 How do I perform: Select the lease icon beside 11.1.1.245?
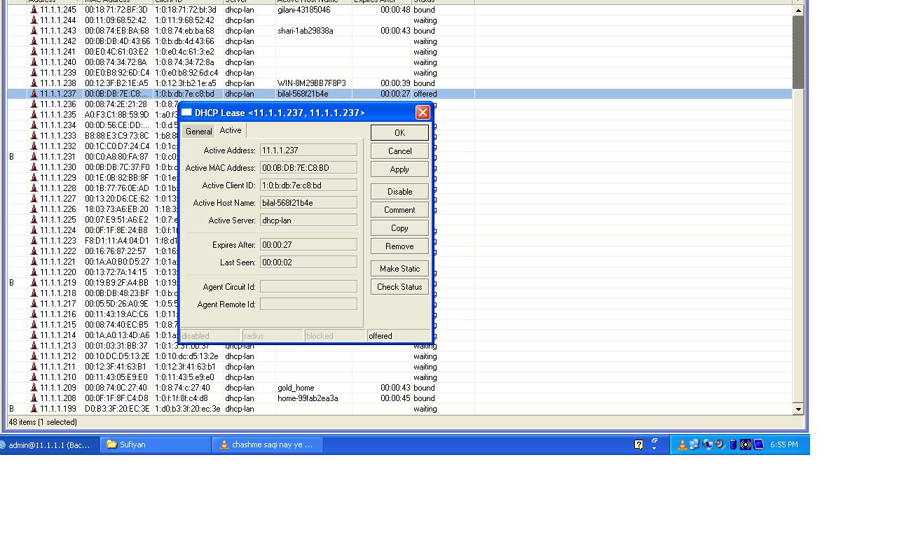(x=34, y=10)
